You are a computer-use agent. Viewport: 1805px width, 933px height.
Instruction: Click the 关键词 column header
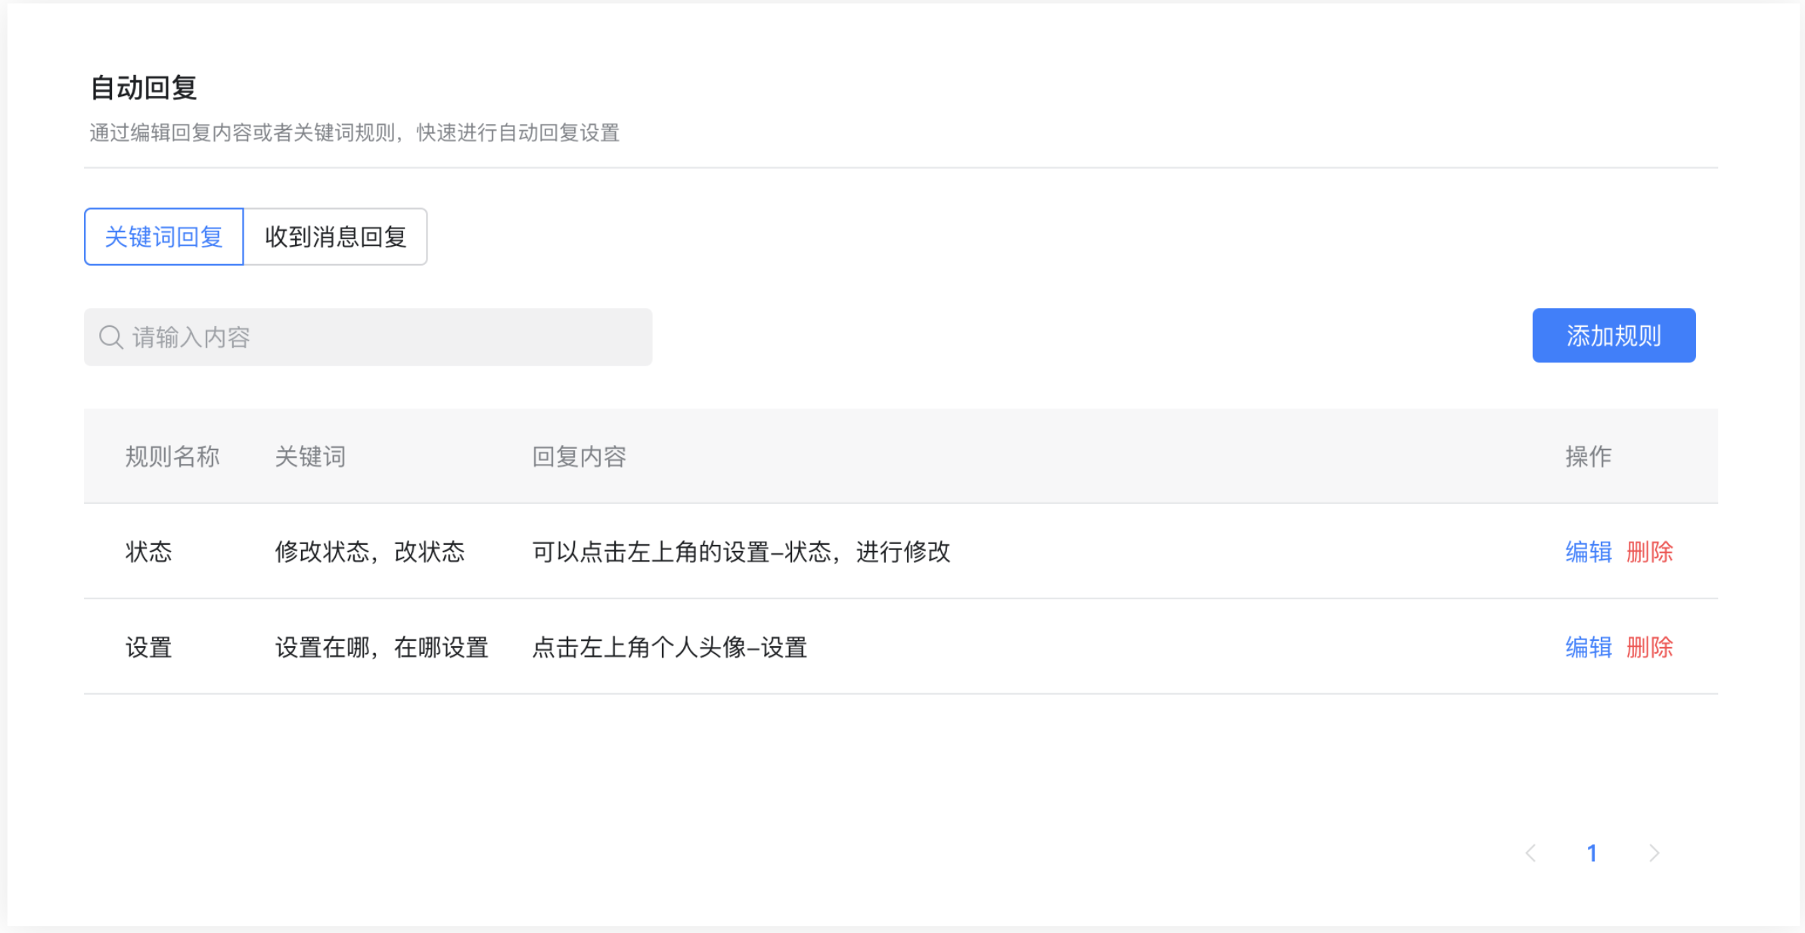click(310, 456)
